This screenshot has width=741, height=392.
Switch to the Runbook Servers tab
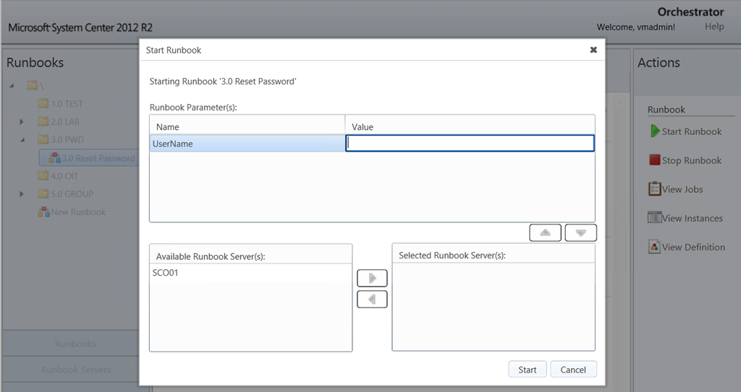75,370
